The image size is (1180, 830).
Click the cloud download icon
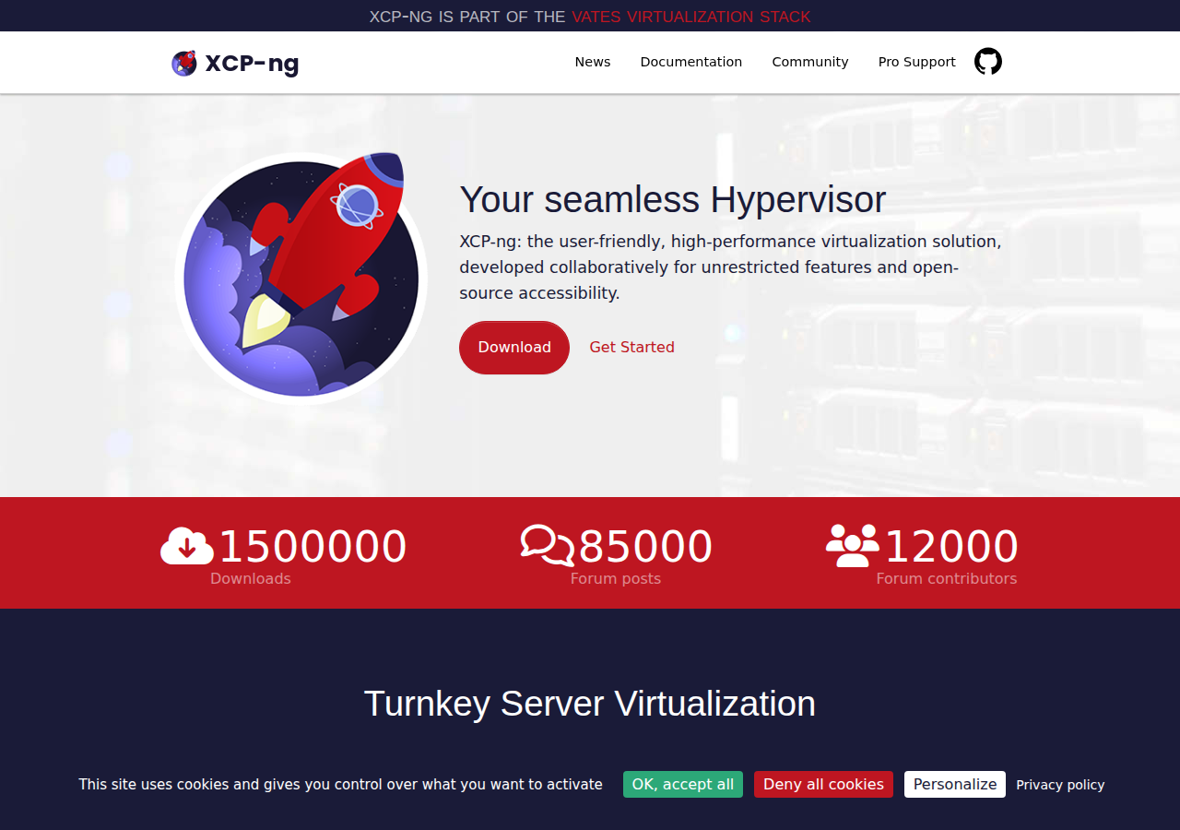(187, 546)
